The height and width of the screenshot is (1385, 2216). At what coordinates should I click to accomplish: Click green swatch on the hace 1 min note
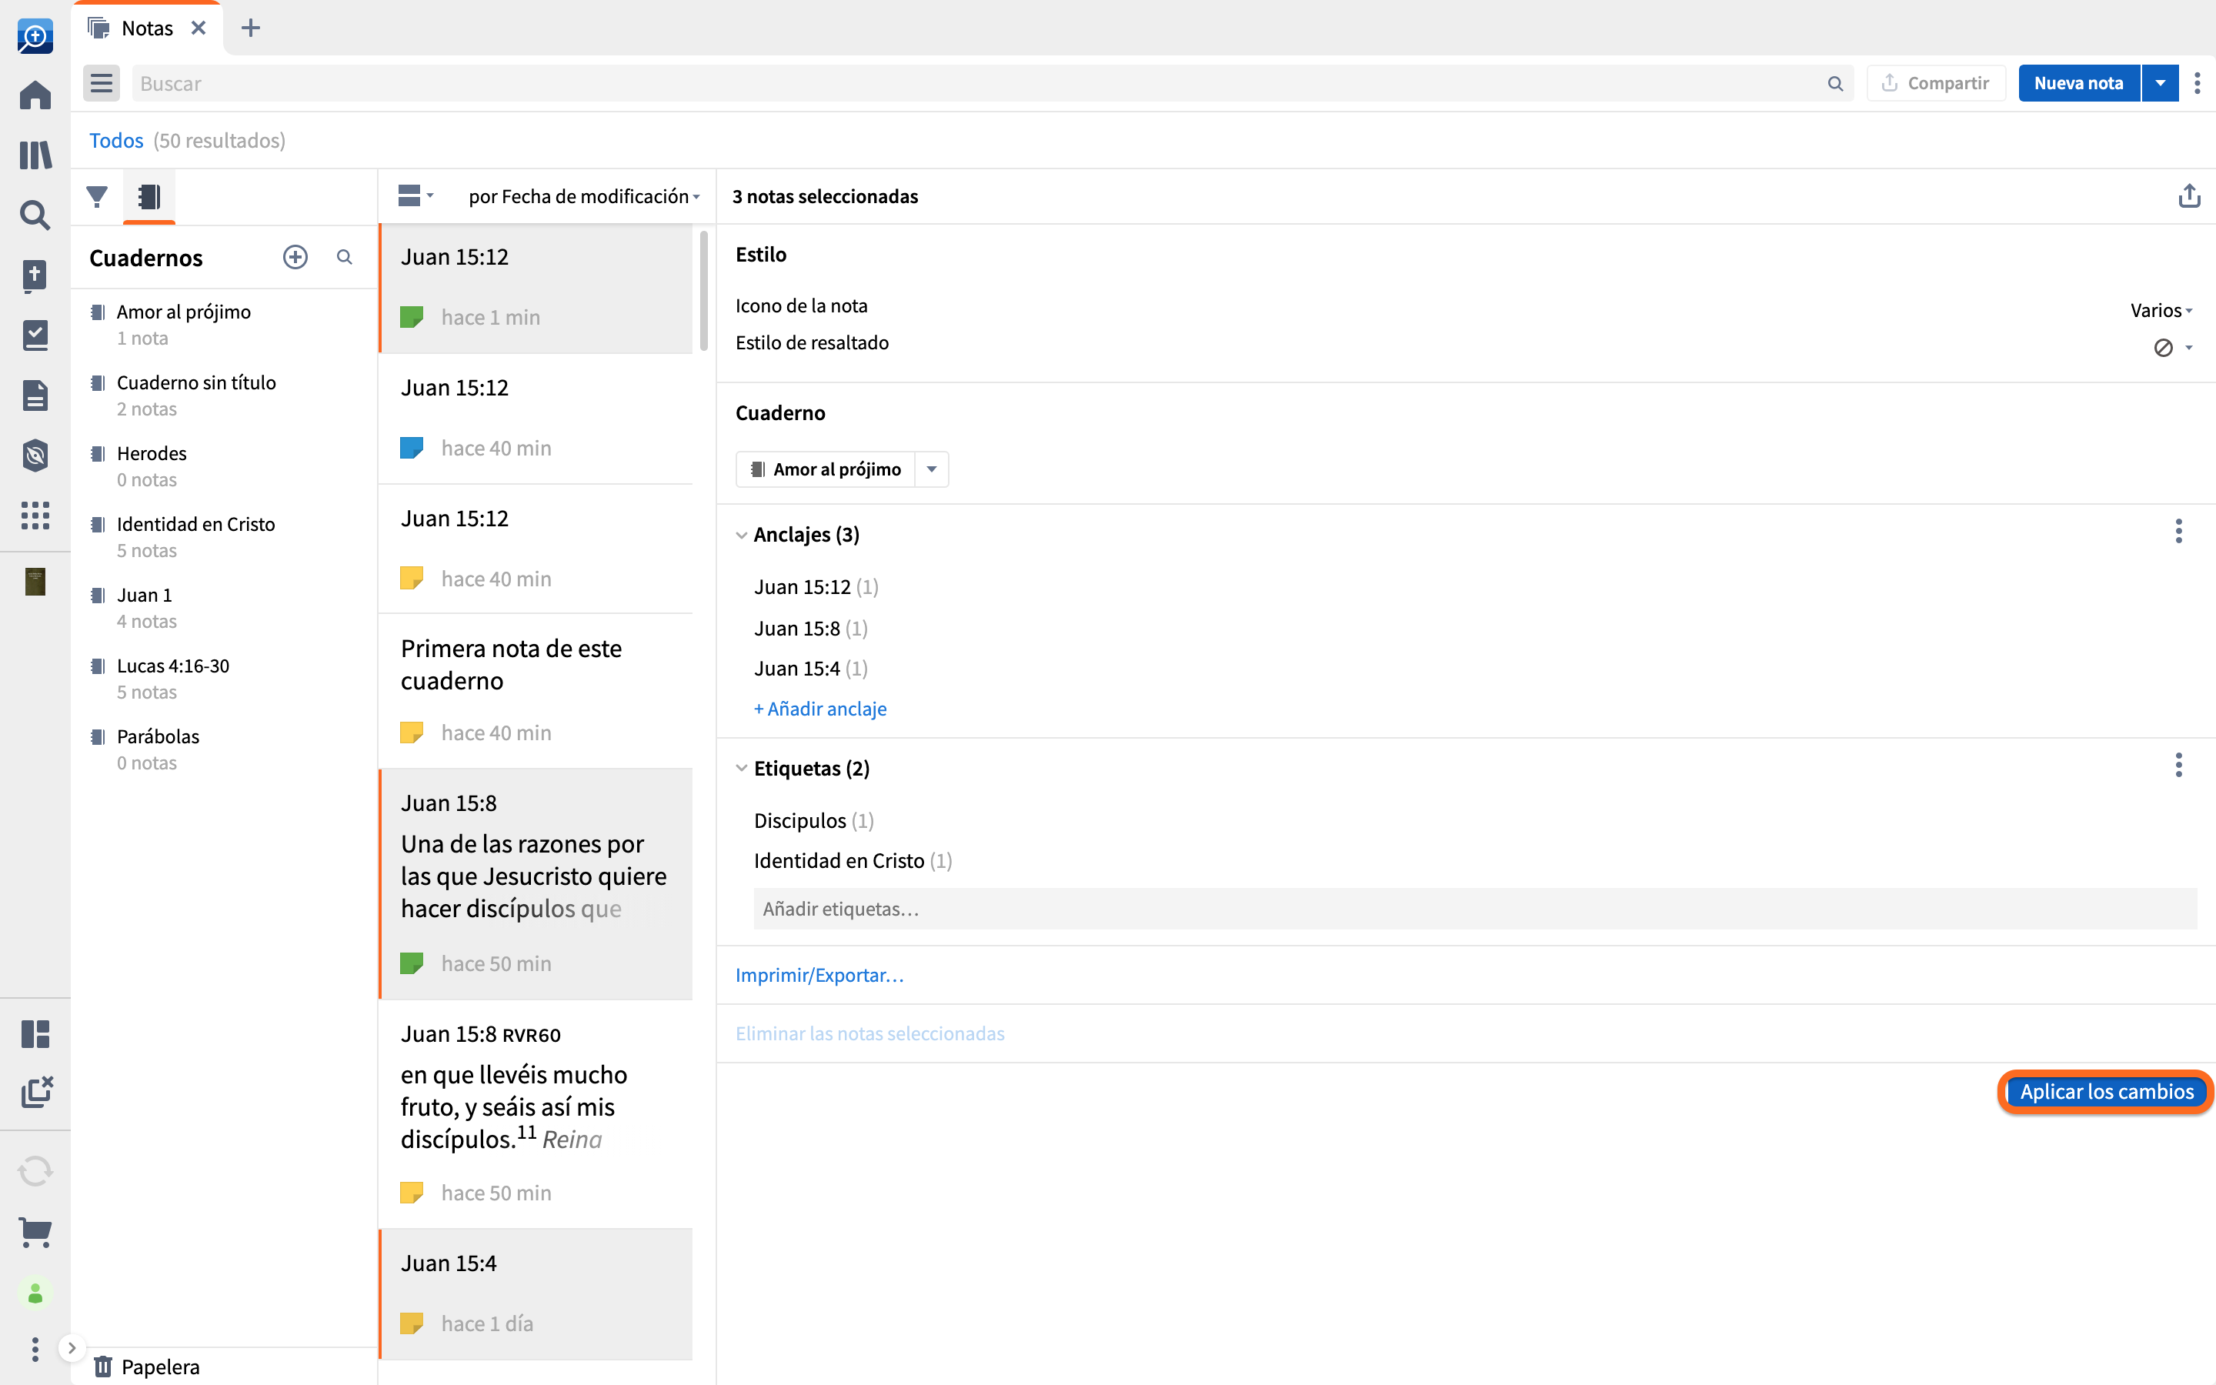click(411, 317)
